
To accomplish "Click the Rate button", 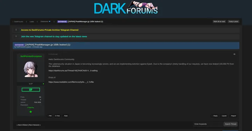I will tap(65, 116).
